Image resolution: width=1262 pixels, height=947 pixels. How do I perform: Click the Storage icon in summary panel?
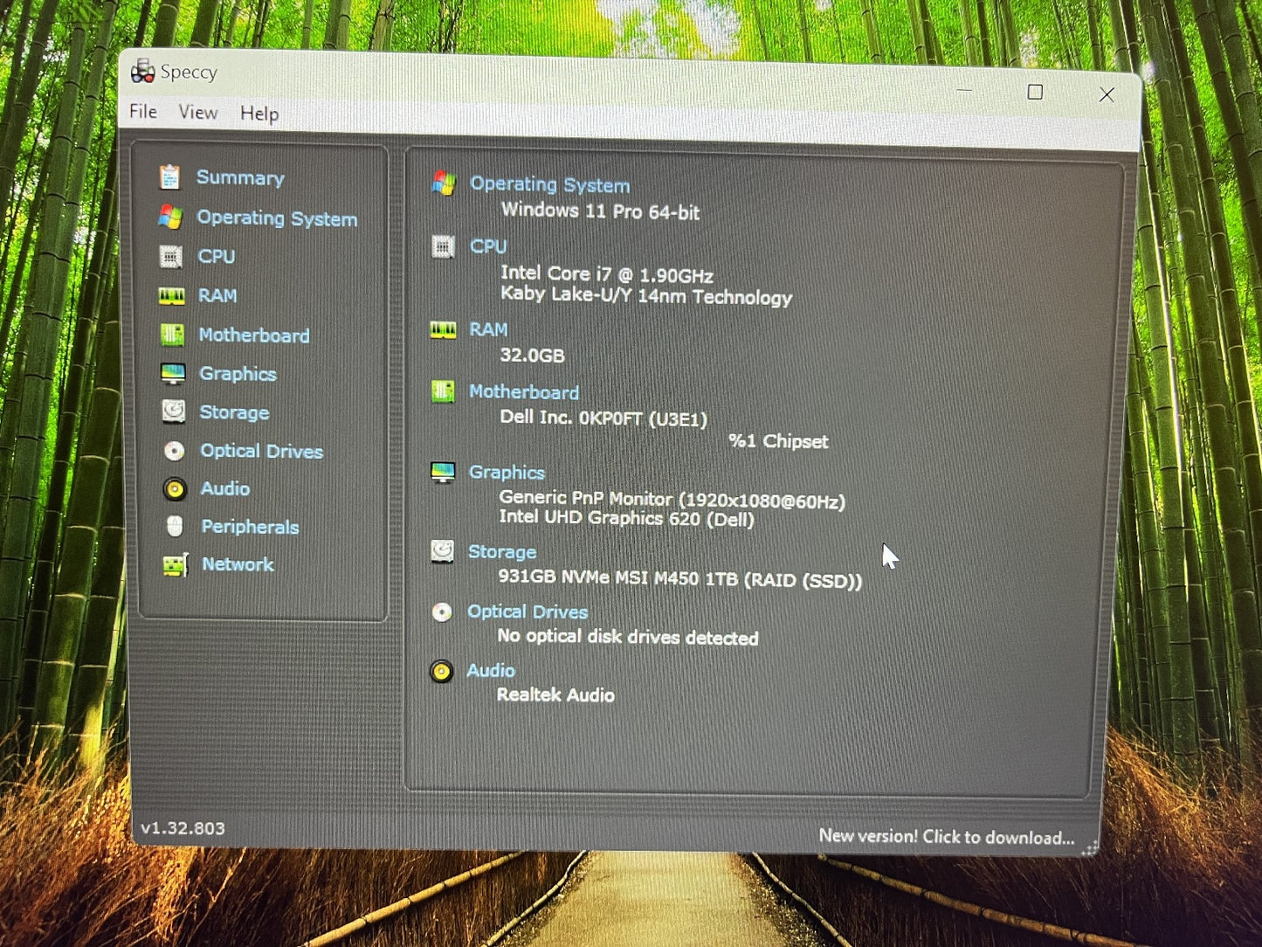tap(442, 551)
